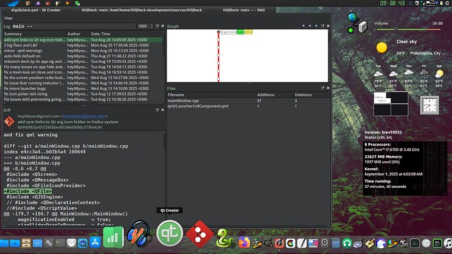
Task: Click the magnifier icon in the top tray
Action: click(447, 3)
